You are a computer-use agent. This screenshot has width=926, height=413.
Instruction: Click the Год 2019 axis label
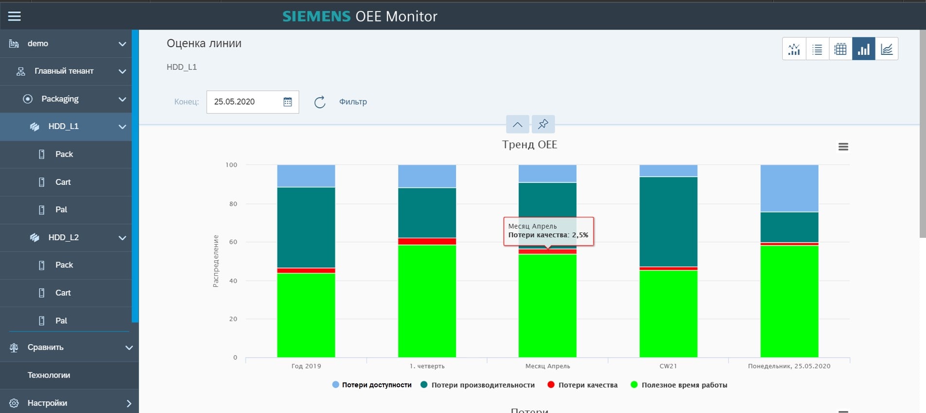coord(306,366)
